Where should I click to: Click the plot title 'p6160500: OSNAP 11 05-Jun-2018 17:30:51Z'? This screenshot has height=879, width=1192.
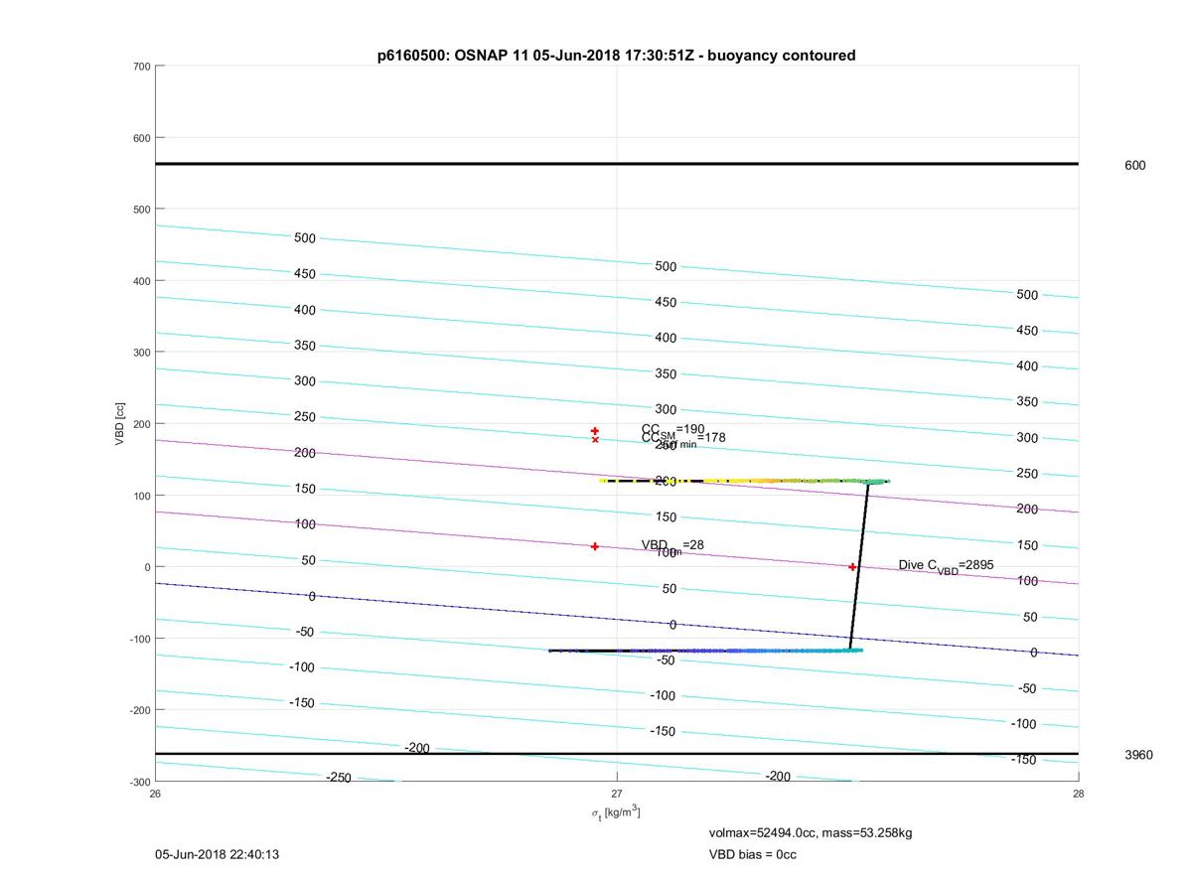(x=616, y=56)
